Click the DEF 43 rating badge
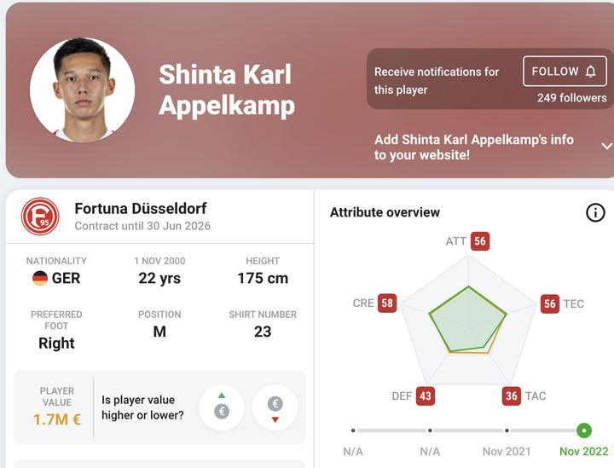The height and width of the screenshot is (468, 614). (426, 396)
